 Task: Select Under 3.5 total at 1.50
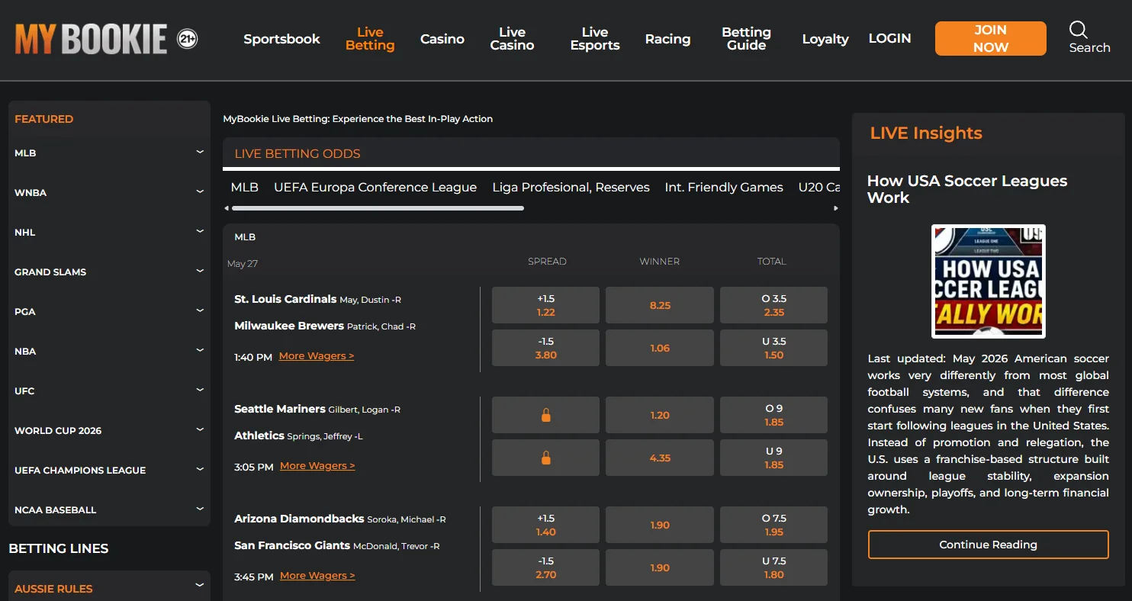(773, 348)
